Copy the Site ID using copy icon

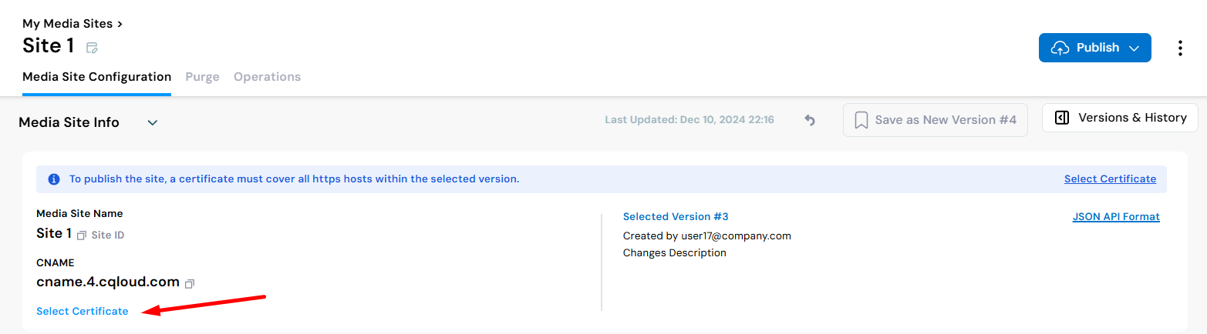click(81, 235)
